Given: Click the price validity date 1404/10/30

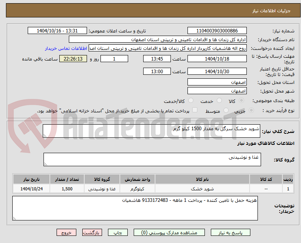Looking at the screenshot, I should pos(217,71).
